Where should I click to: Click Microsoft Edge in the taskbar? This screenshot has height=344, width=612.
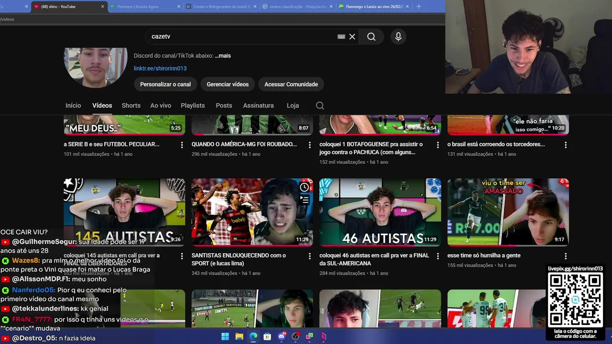tap(253, 336)
